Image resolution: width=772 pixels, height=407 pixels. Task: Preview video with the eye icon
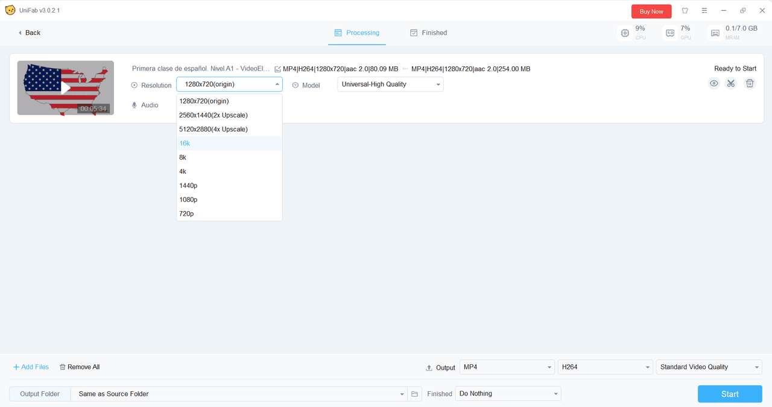[714, 83]
